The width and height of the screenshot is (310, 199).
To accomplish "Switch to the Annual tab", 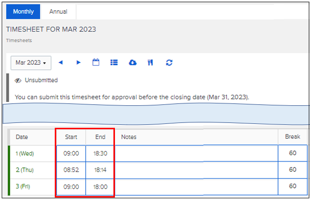I will (58, 11).
